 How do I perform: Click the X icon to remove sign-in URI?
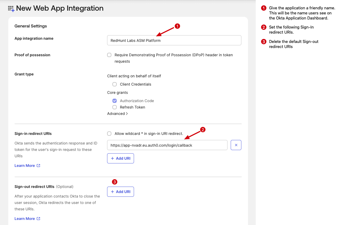click(x=236, y=145)
